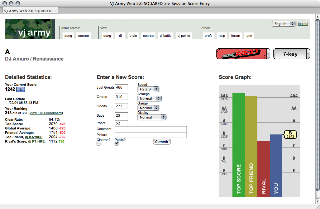Enable the Cleared? checkbox

tap(98, 144)
